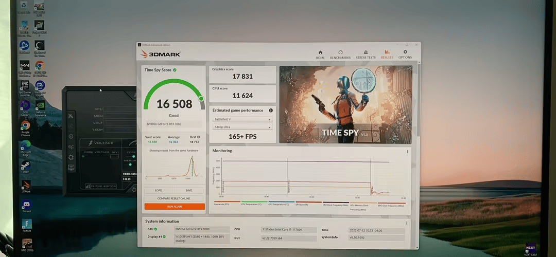
Task: Toggle the CPU Clock Frequency legend entry
Action: pyautogui.click(x=336, y=204)
